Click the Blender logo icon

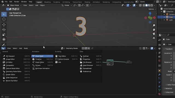click(x=2, y=2)
